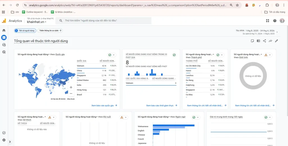Open the 120-day average value card status dropdown

click(x=268, y=117)
